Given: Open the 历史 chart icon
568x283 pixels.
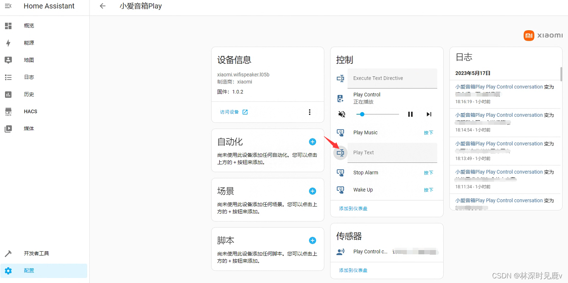Looking at the screenshot, I should (x=8, y=94).
